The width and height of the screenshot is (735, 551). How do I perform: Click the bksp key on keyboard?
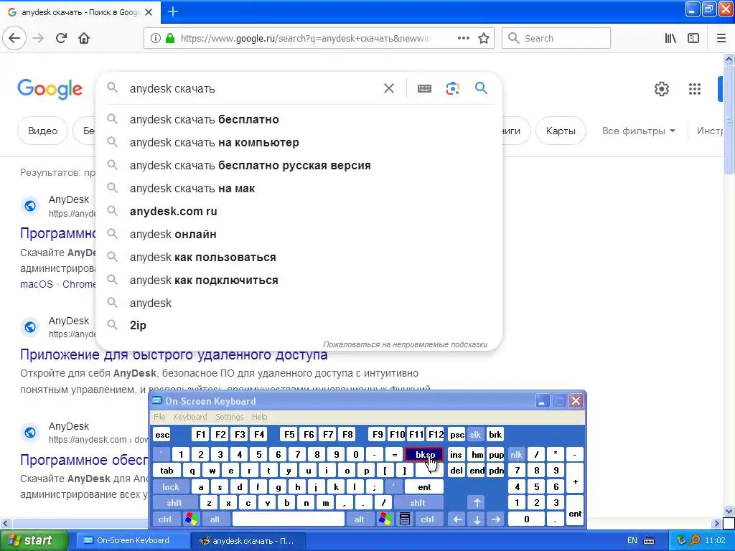(x=424, y=454)
